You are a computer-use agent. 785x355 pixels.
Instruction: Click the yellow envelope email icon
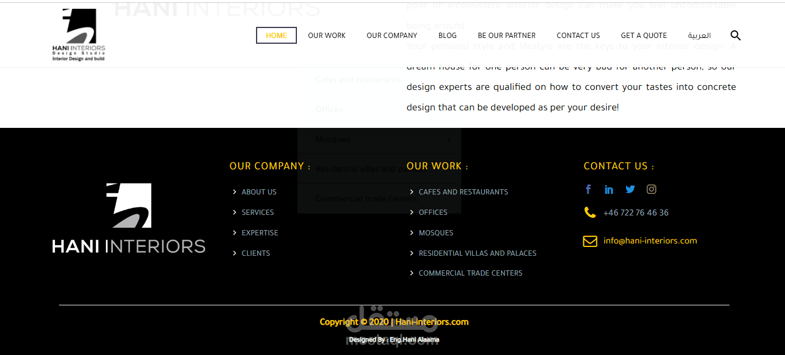(590, 241)
